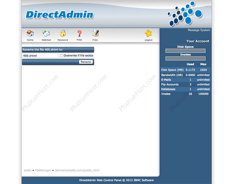Click the 'Ftp Accounts' row label
This screenshot has height=184, width=233.
click(x=170, y=85)
